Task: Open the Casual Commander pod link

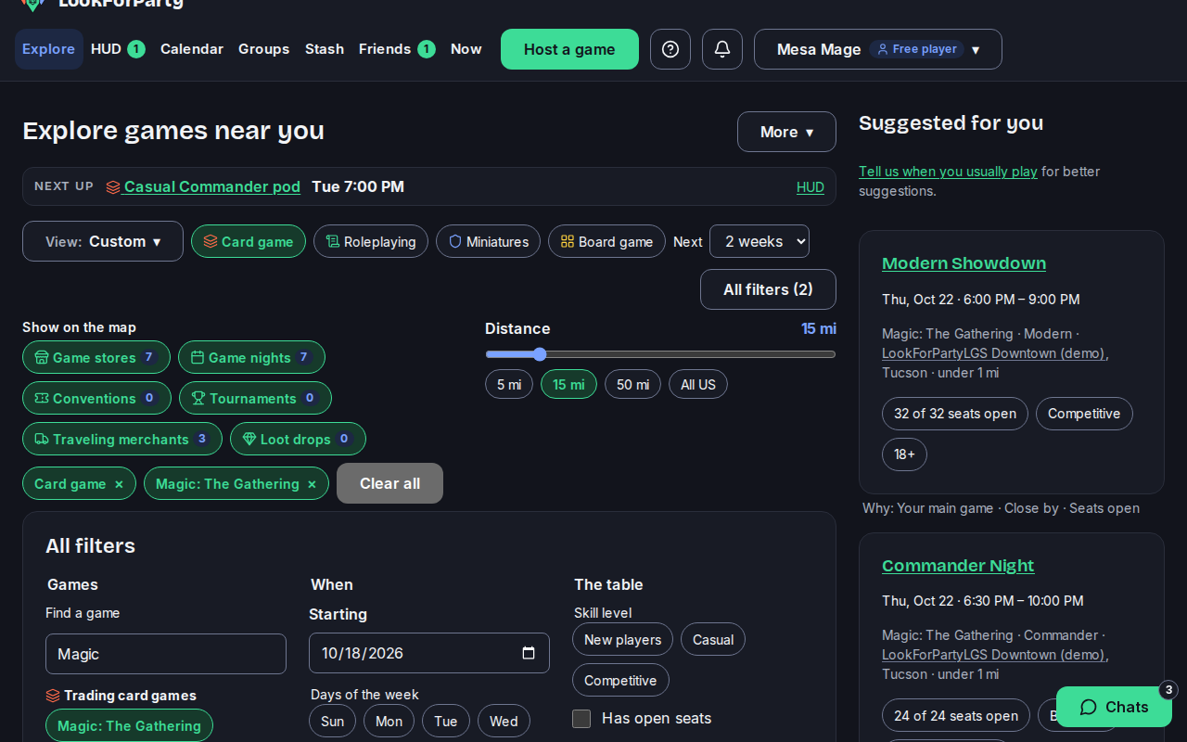Action: coord(212,186)
